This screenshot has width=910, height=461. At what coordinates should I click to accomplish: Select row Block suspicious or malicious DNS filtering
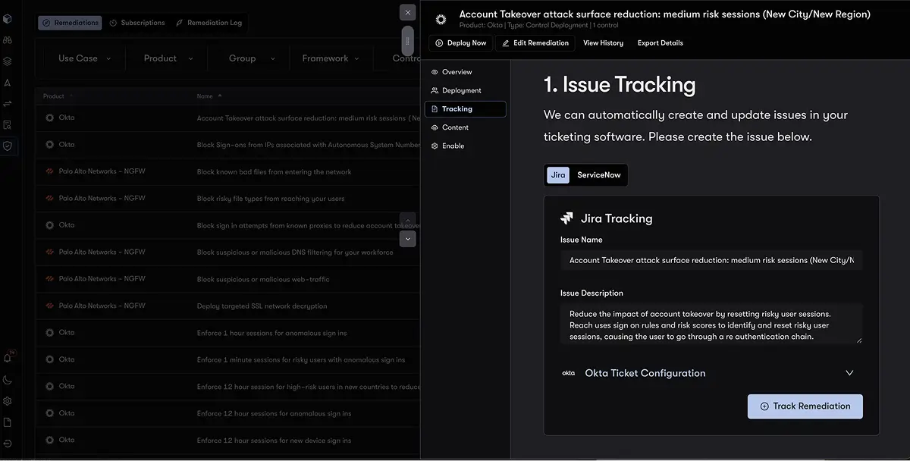227,252
